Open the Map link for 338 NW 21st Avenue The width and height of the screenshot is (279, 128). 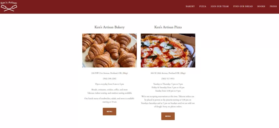tap(125, 73)
